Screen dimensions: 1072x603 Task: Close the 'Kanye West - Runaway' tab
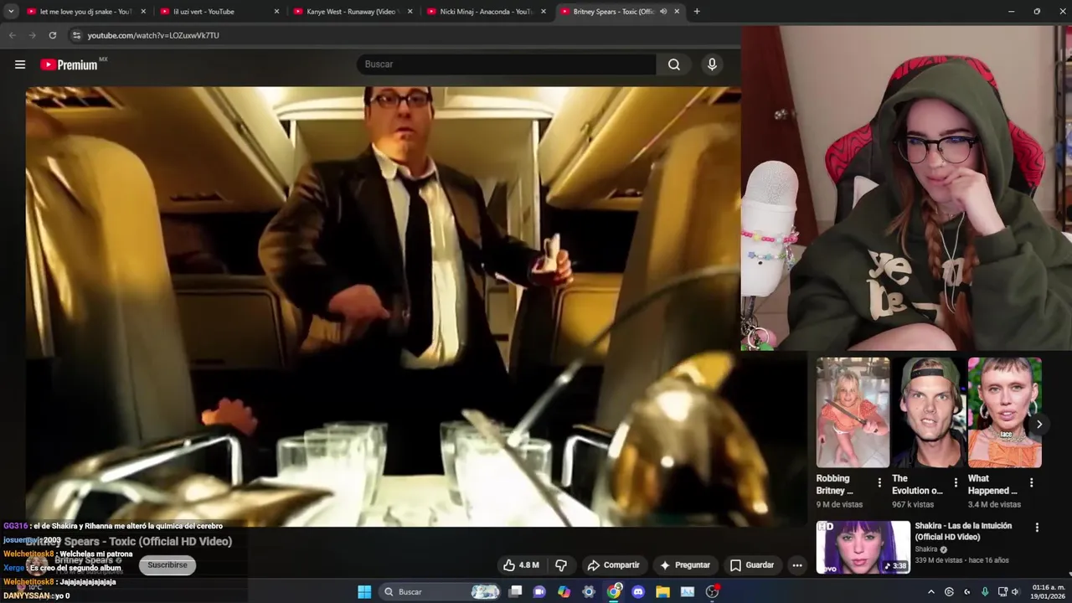click(x=410, y=12)
